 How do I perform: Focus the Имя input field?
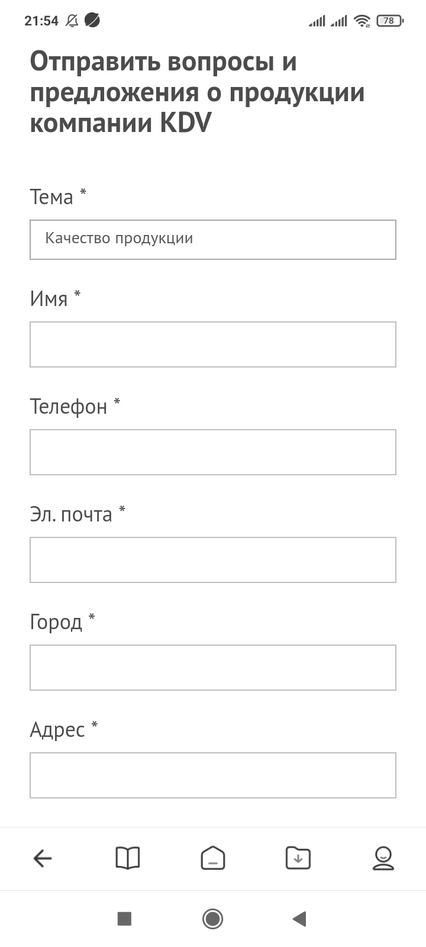pos(213,344)
